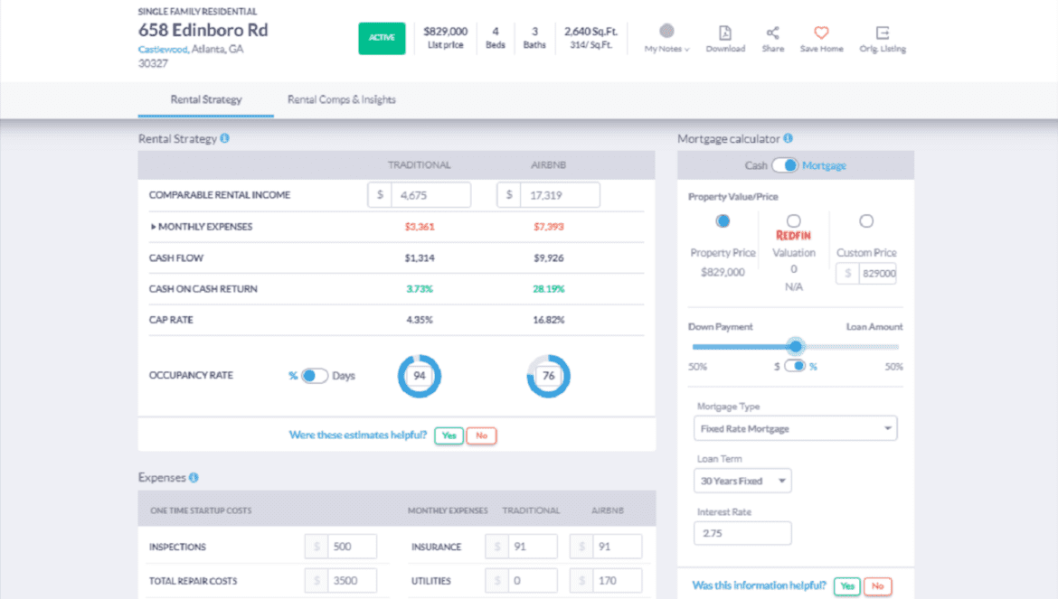Save this home with the heart icon

pyautogui.click(x=820, y=34)
